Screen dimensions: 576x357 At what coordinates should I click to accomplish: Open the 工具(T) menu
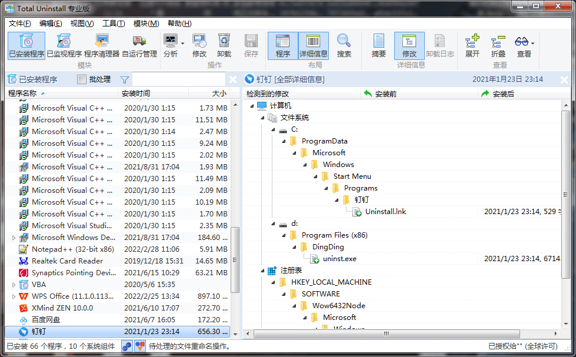(x=114, y=24)
